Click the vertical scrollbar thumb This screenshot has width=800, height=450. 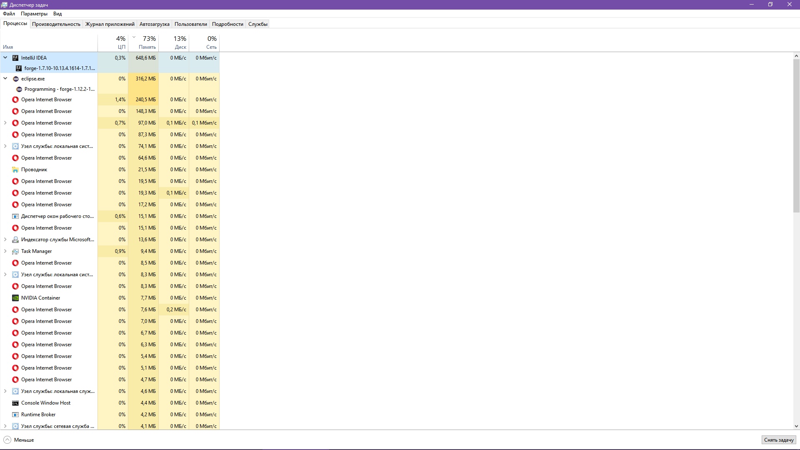pos(796,136)
